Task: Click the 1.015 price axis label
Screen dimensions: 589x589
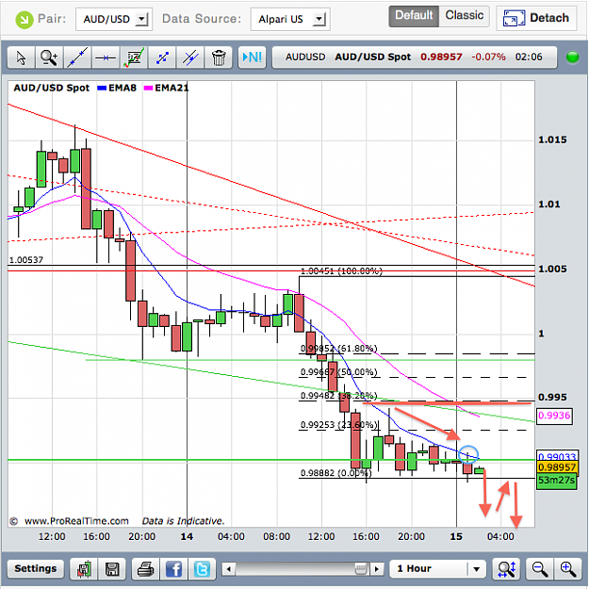Action: [552, 139]
